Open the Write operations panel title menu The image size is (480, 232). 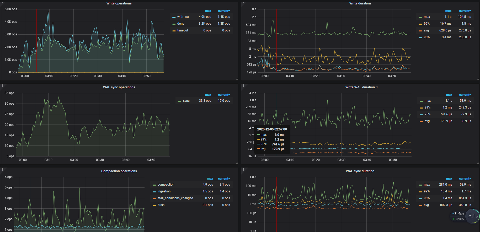coord(119,3)
